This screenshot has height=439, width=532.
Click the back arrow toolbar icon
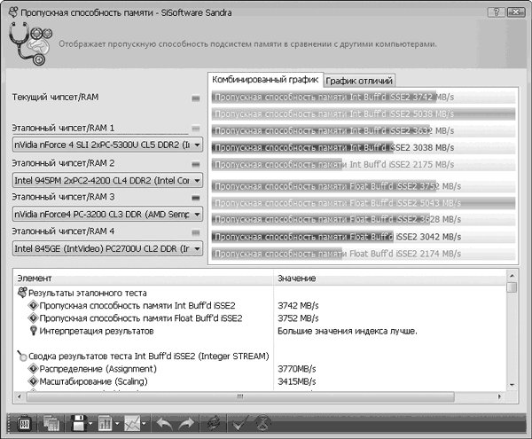[164, 423]
